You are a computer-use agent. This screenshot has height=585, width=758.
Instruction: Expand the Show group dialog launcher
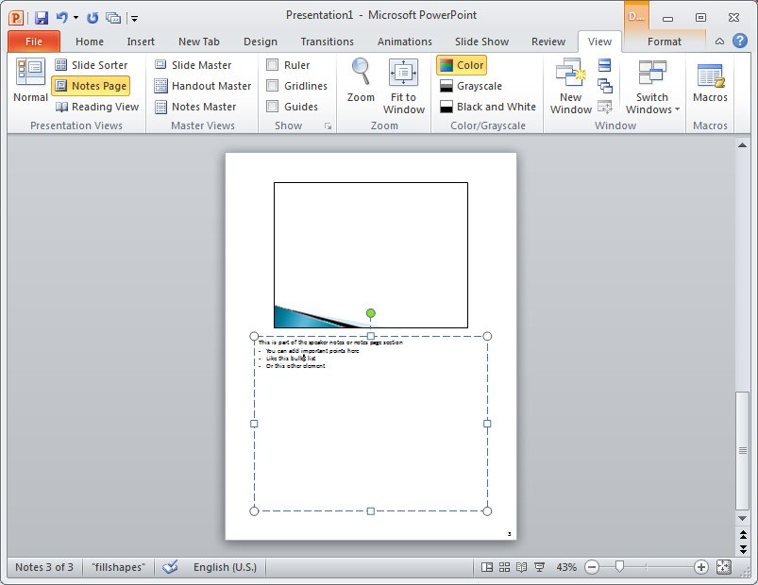click(x=329, y=125)
